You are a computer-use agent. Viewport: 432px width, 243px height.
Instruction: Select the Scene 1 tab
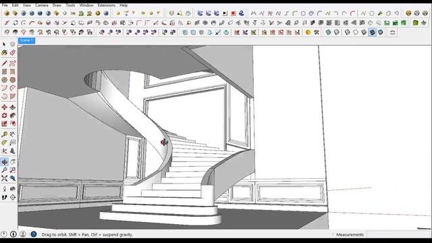point(26,40)
